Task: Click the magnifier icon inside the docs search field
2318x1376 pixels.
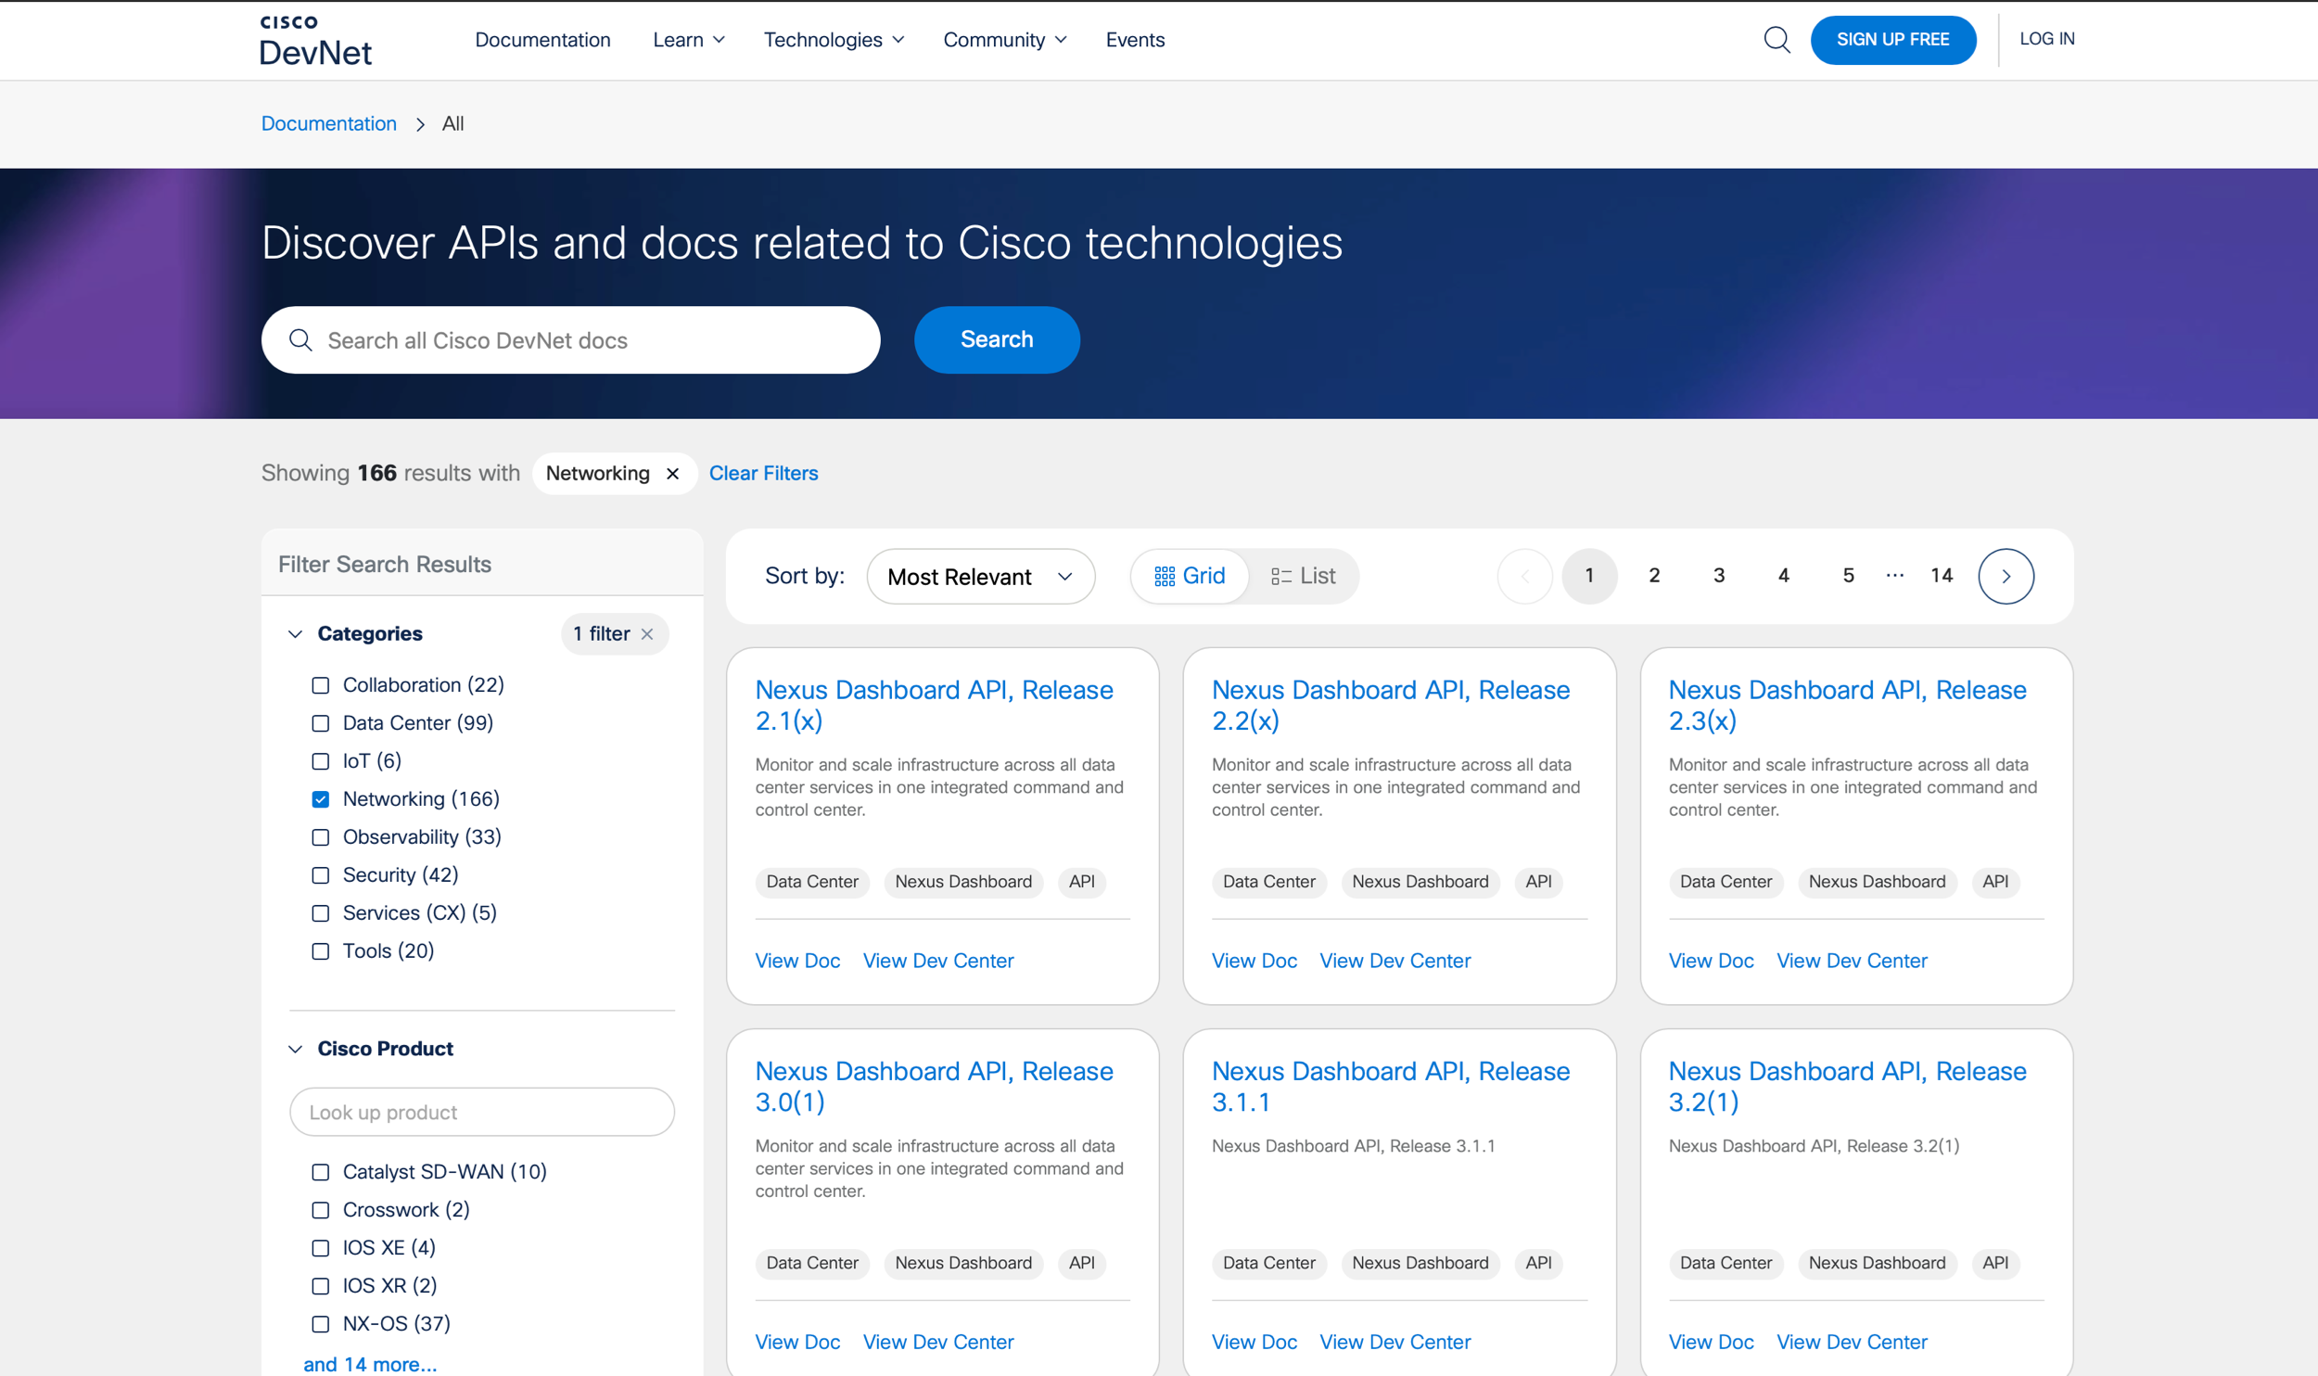Action: coord(300,340)
